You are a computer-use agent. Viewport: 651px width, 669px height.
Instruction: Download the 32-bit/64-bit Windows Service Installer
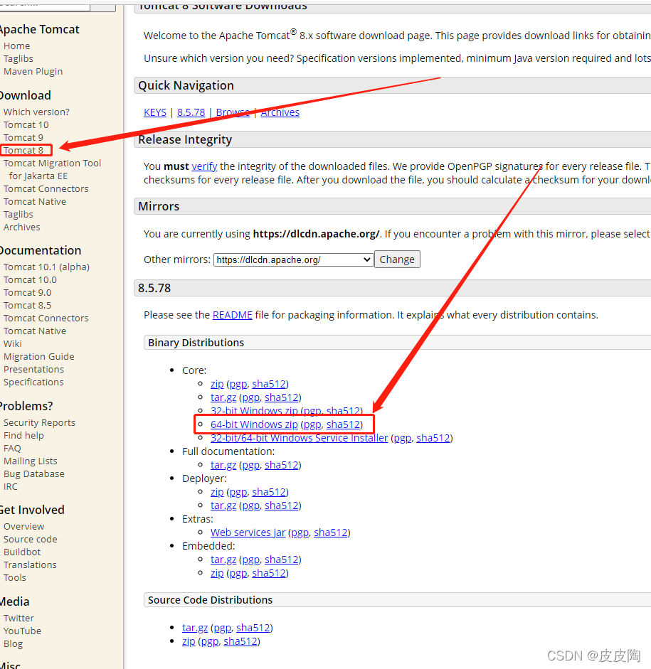300,438
